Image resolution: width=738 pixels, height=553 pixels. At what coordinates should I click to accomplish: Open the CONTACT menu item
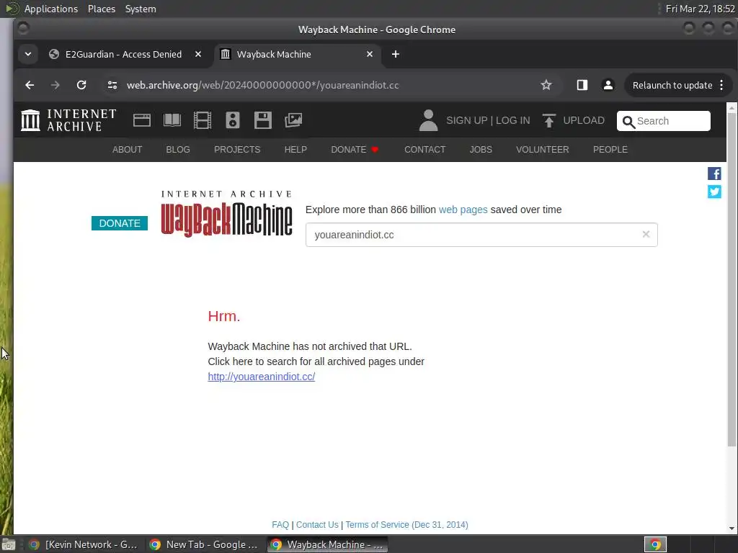425,150
